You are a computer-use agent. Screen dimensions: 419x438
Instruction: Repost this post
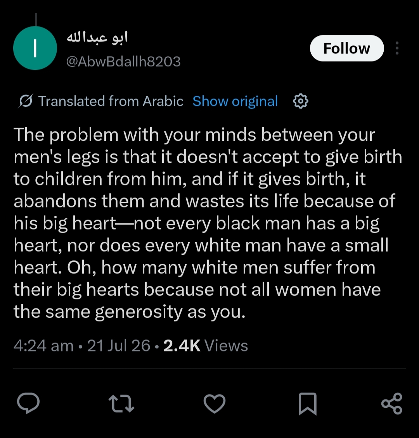coord(121,403)
